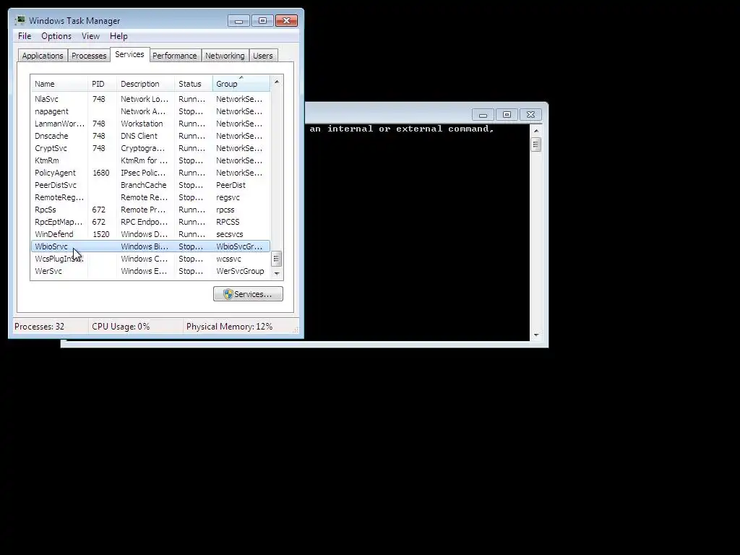Open the View menu
The width and height of the screenshot is (740, 555).
[90, 36]
